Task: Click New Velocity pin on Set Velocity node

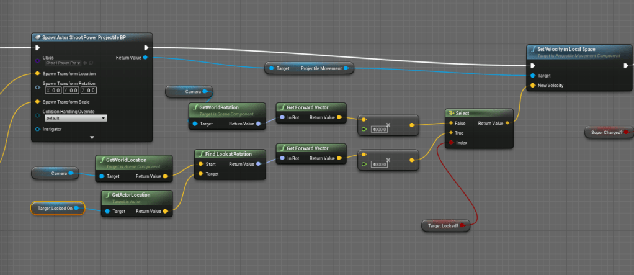Action: pos(532,86)
